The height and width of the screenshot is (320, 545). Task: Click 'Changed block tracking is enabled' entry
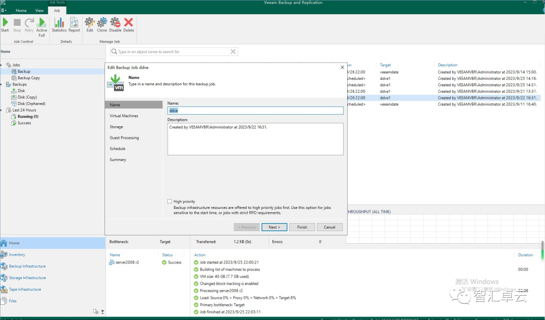229,284
